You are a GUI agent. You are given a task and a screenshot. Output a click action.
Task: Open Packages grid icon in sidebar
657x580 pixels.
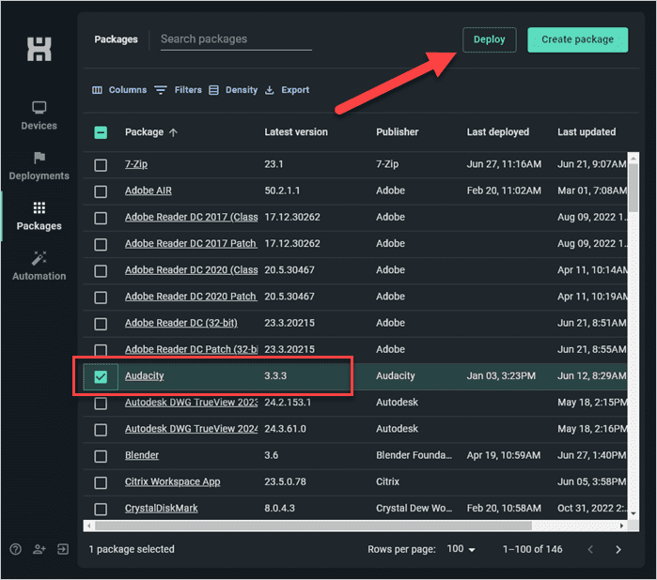[x=39, y=207]
